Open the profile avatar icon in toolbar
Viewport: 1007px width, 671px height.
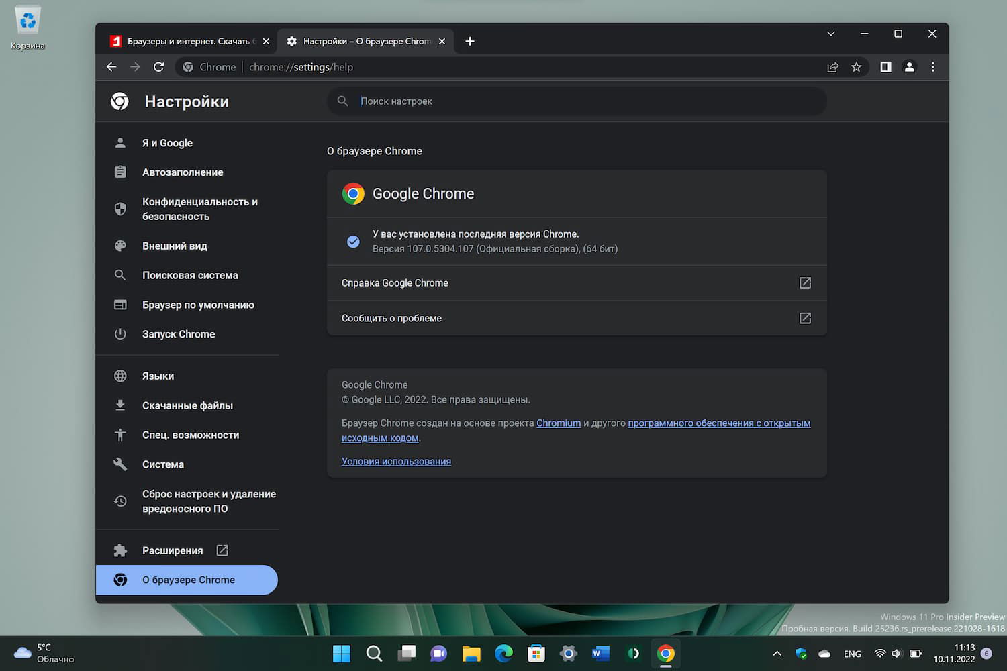point(909,67)
